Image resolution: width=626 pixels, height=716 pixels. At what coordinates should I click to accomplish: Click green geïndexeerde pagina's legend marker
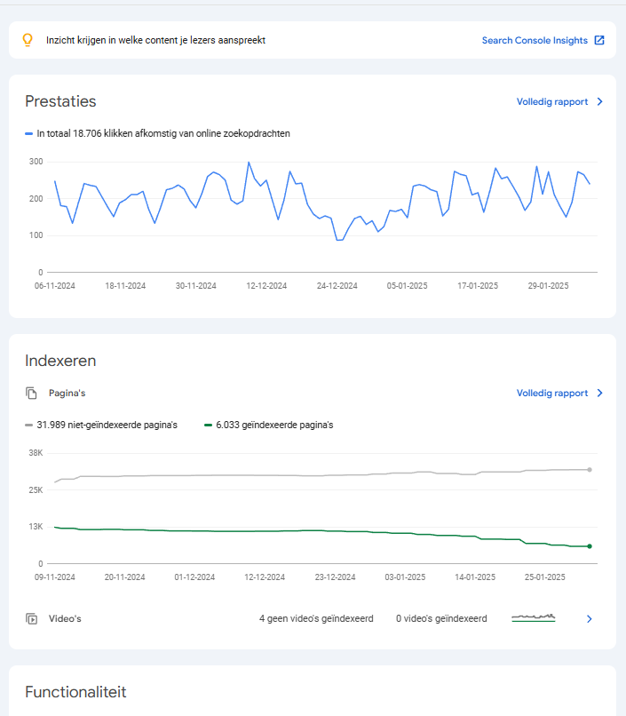[x=208, y=426]
